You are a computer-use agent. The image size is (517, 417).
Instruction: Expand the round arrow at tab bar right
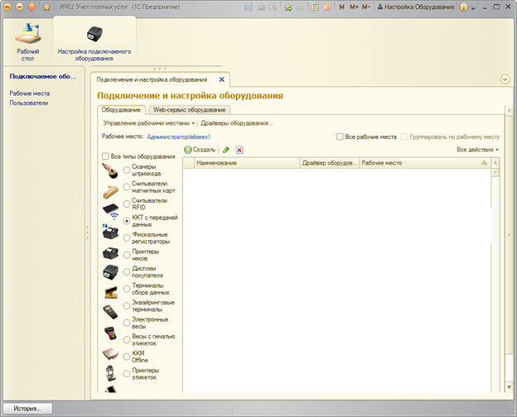point(505,79)
